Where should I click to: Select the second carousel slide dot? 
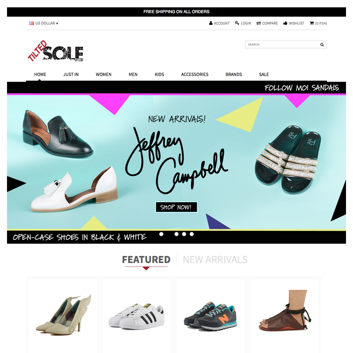[176, 234]
